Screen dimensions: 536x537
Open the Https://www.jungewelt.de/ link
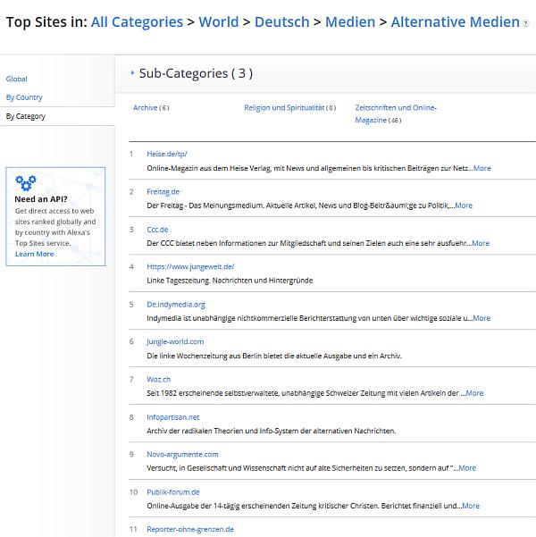click(x=190, y=266)
